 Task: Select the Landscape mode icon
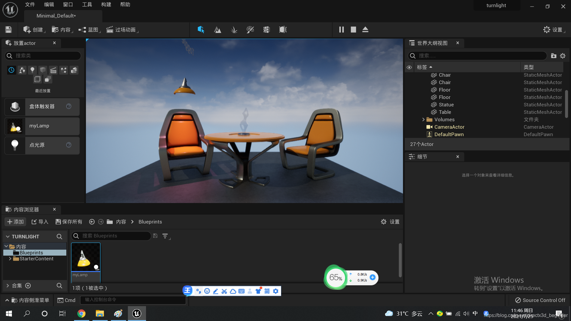click(x=217, y=30)
